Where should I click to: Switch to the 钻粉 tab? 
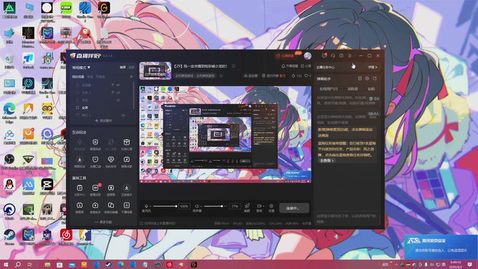tap(371, 88)
